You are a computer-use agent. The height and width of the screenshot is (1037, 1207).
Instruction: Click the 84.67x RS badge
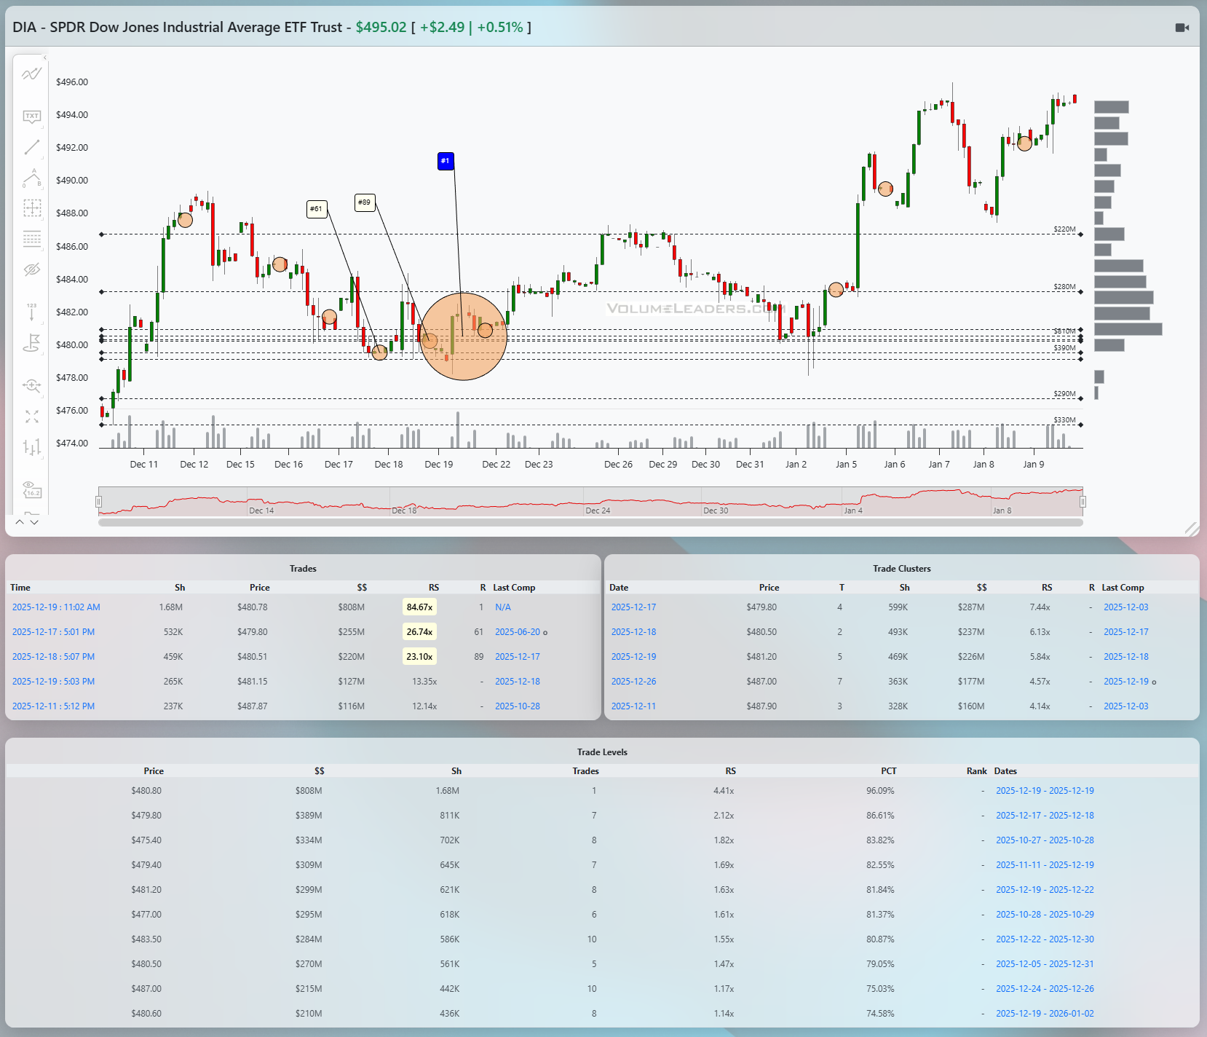(419, 607)
